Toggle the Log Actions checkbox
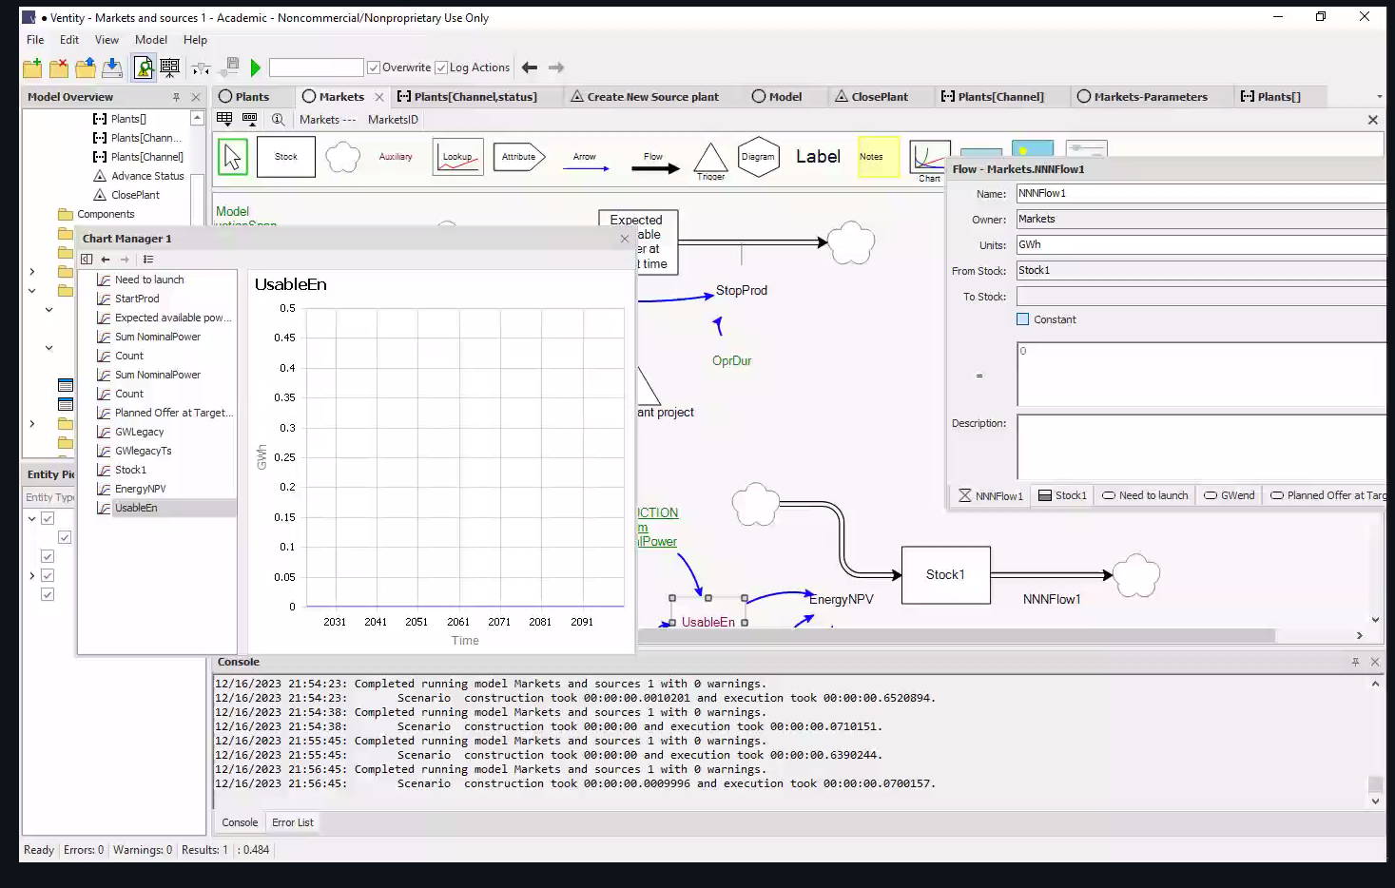The image size is (1395, 888). (441, 68)
